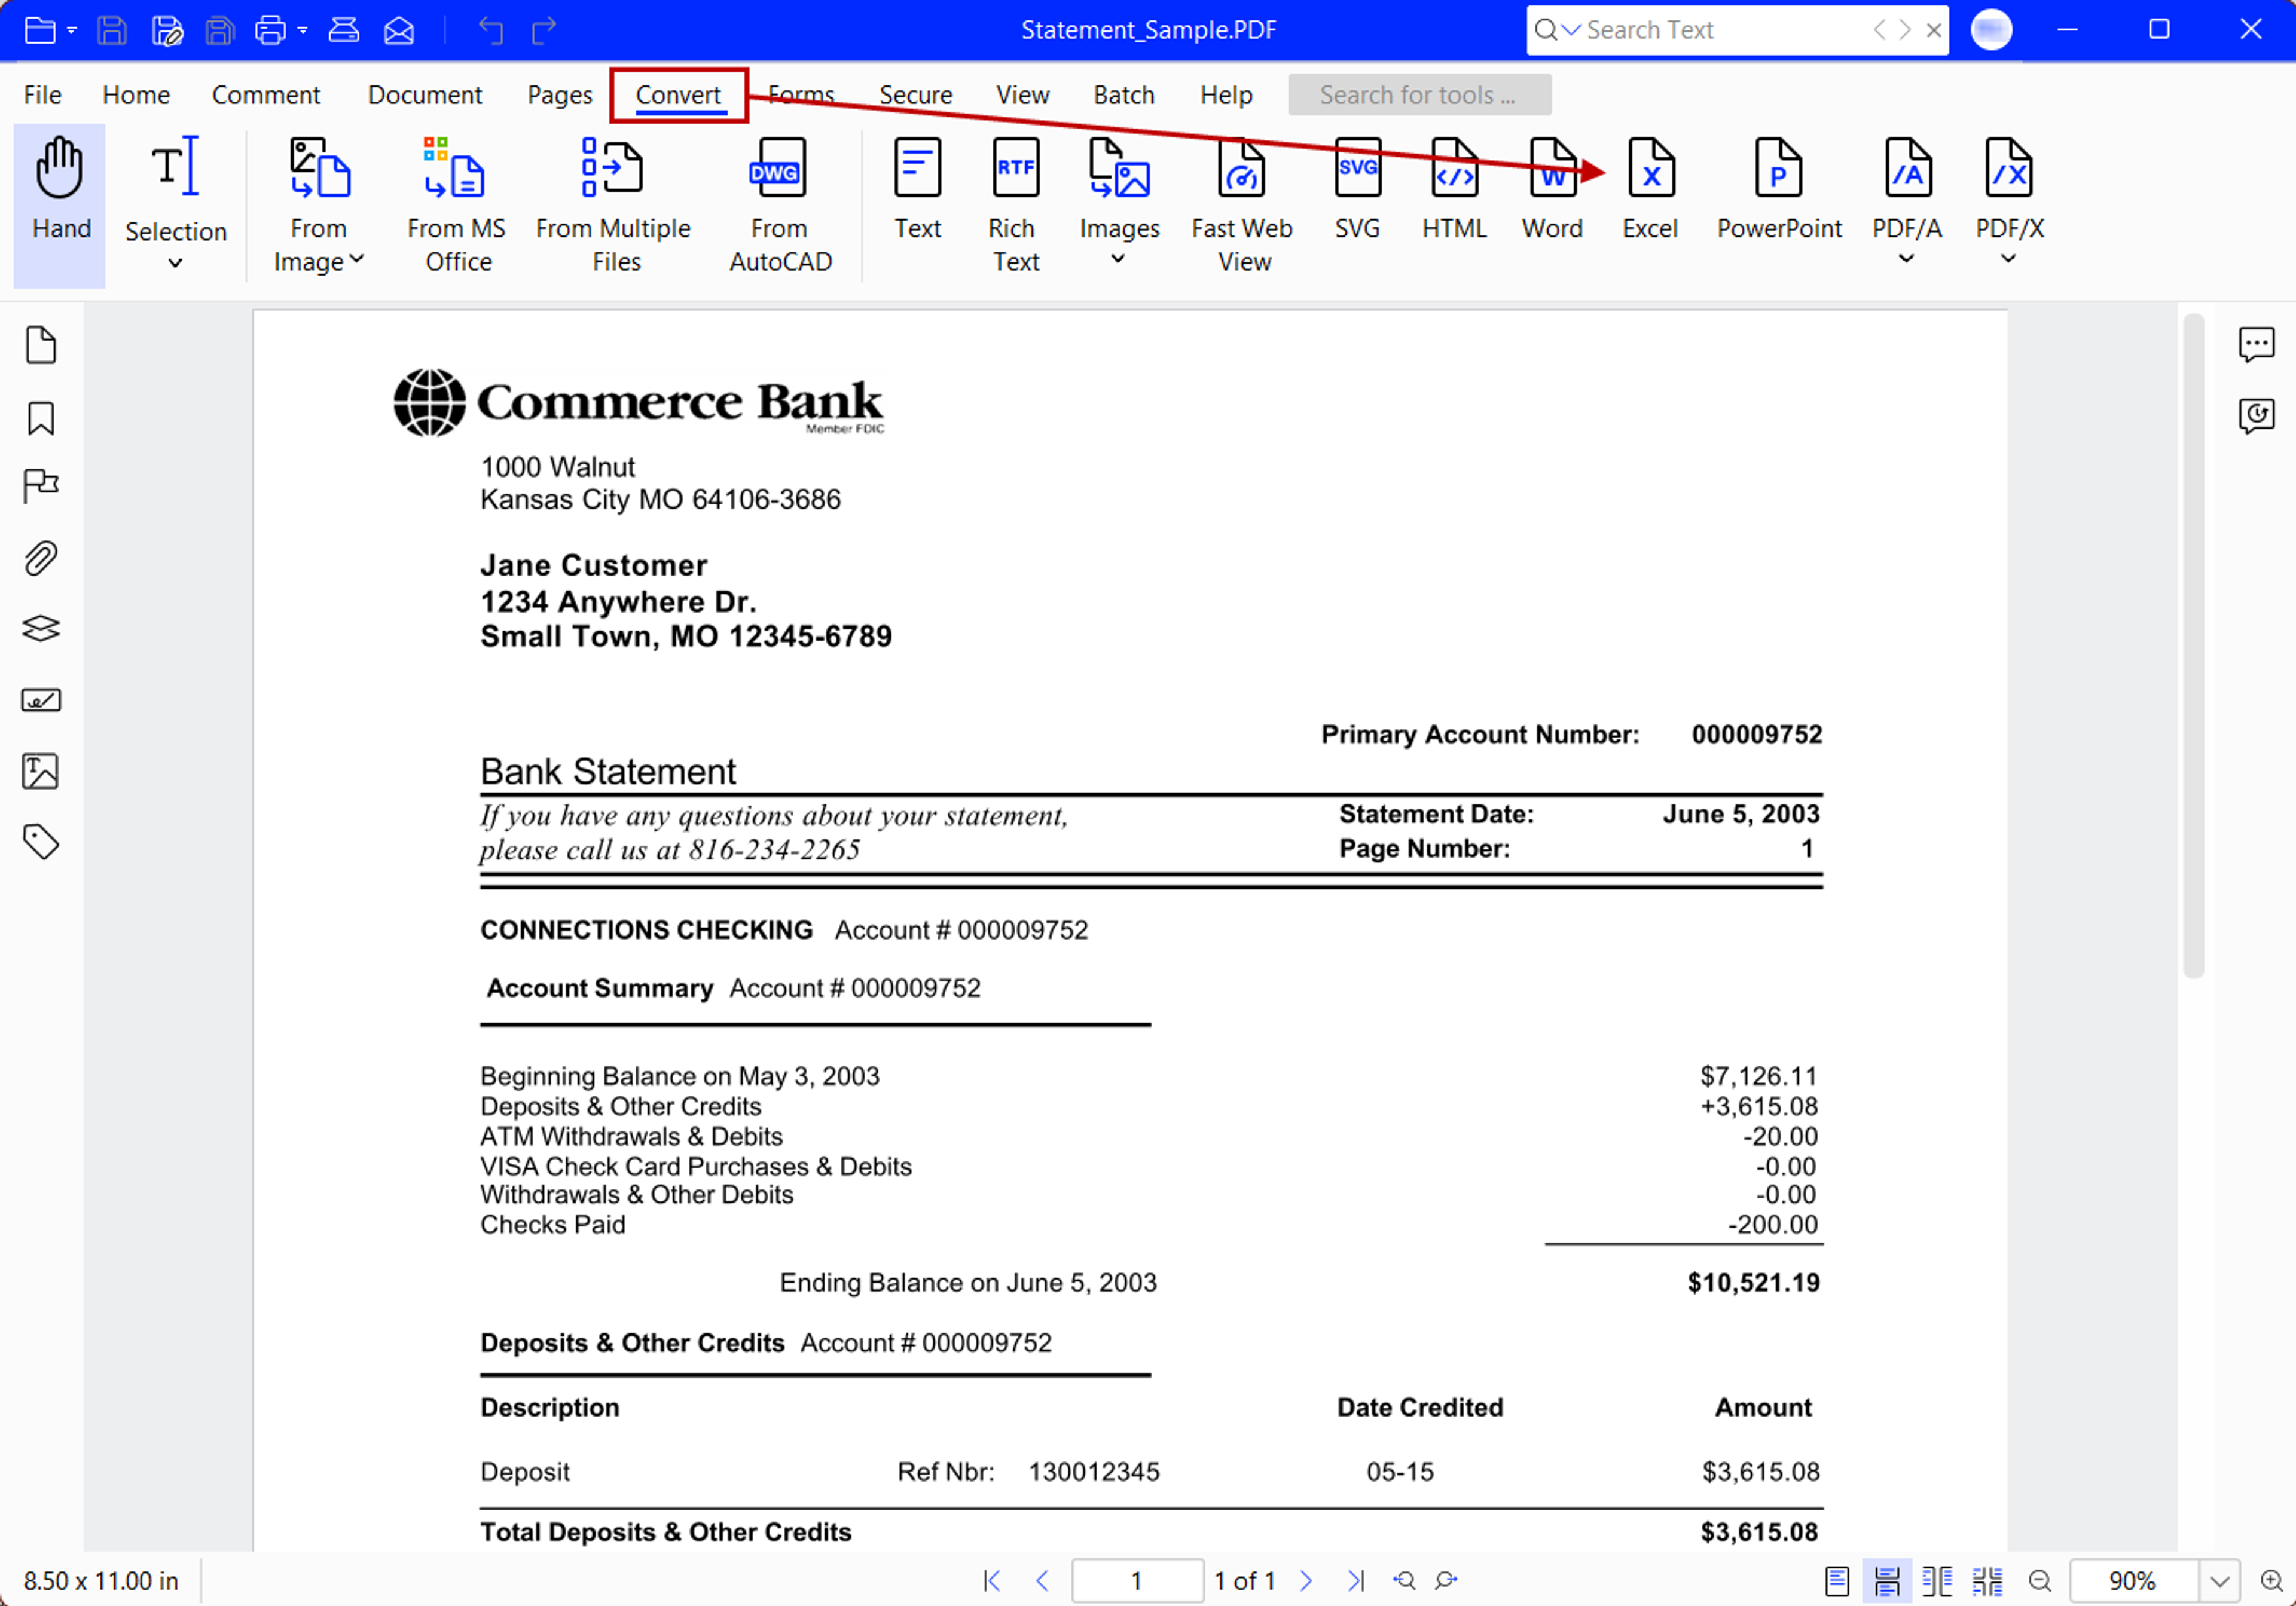Open the Tags sidebar panel
This screenshot has width=2296, height=1606.
pyautogui.click(x=41, y=843)
